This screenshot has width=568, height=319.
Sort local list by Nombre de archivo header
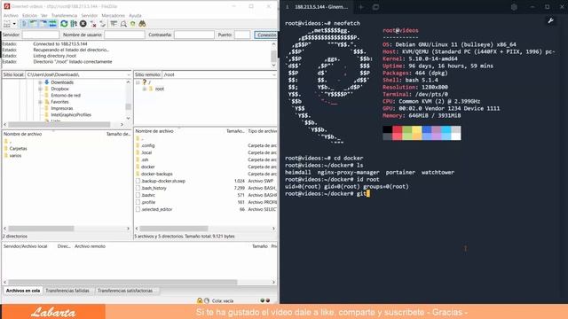pyautogui.click(x=23, y=134)
